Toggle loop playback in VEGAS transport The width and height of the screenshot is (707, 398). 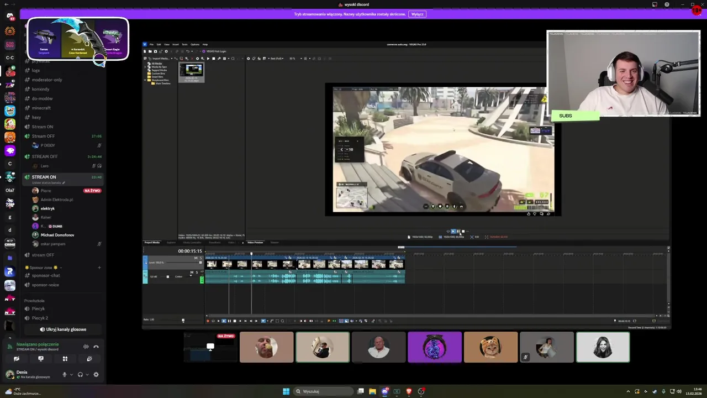tap(213, 321)
